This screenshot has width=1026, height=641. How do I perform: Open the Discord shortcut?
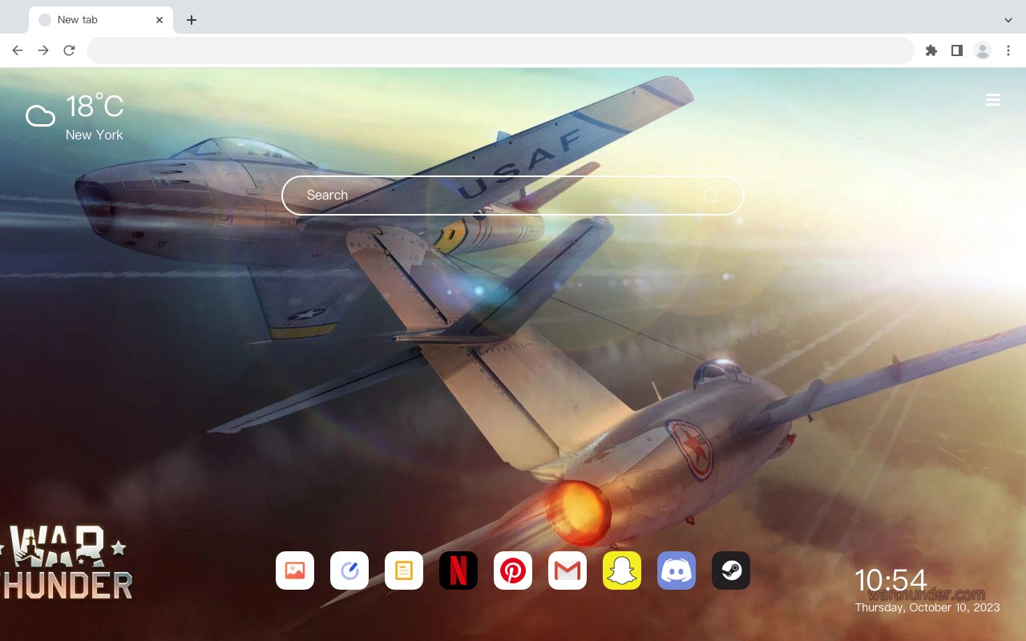click(677, 570)
